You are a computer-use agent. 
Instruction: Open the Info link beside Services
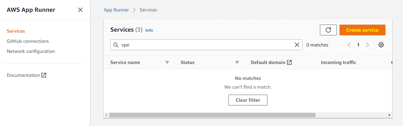tap(149, 30)
